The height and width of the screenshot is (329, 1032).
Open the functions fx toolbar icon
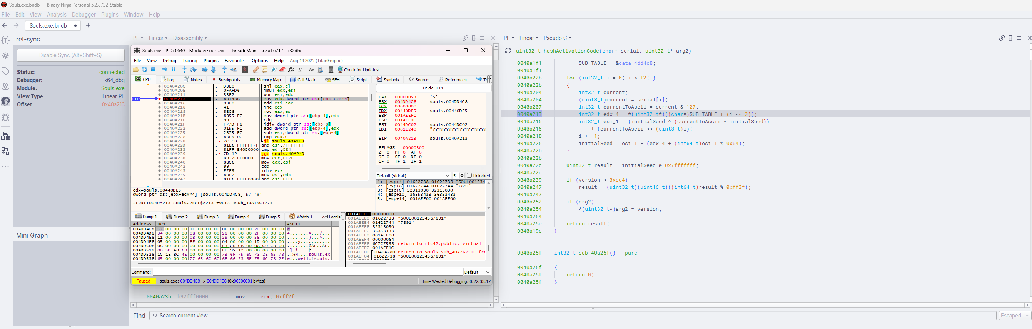291,69
